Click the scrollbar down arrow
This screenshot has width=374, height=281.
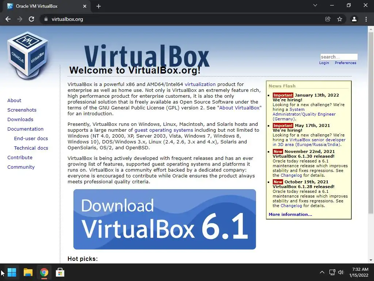(x=371, y=260)
